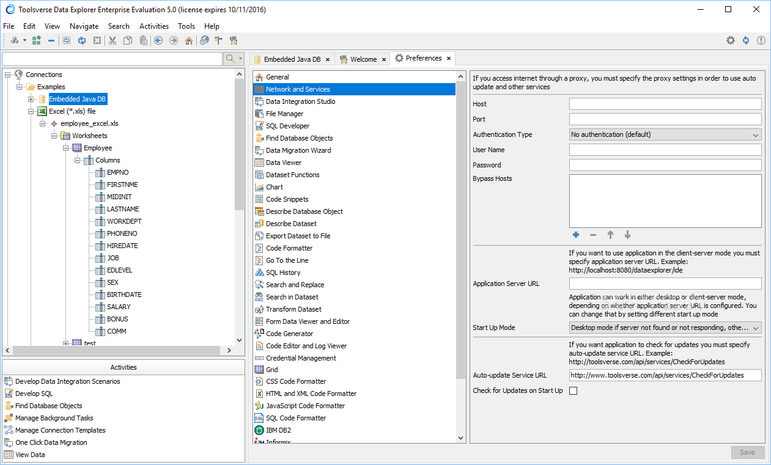Select Data Migration Wizard preference category
Image resolution: width=771 pixels, height=465 pixels.
pyautogui.click(x=298, y=150)
